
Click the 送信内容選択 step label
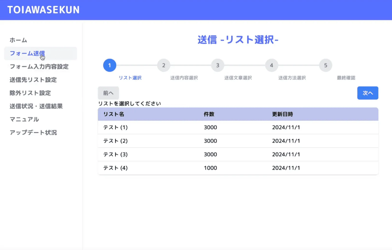click(184, 78)
